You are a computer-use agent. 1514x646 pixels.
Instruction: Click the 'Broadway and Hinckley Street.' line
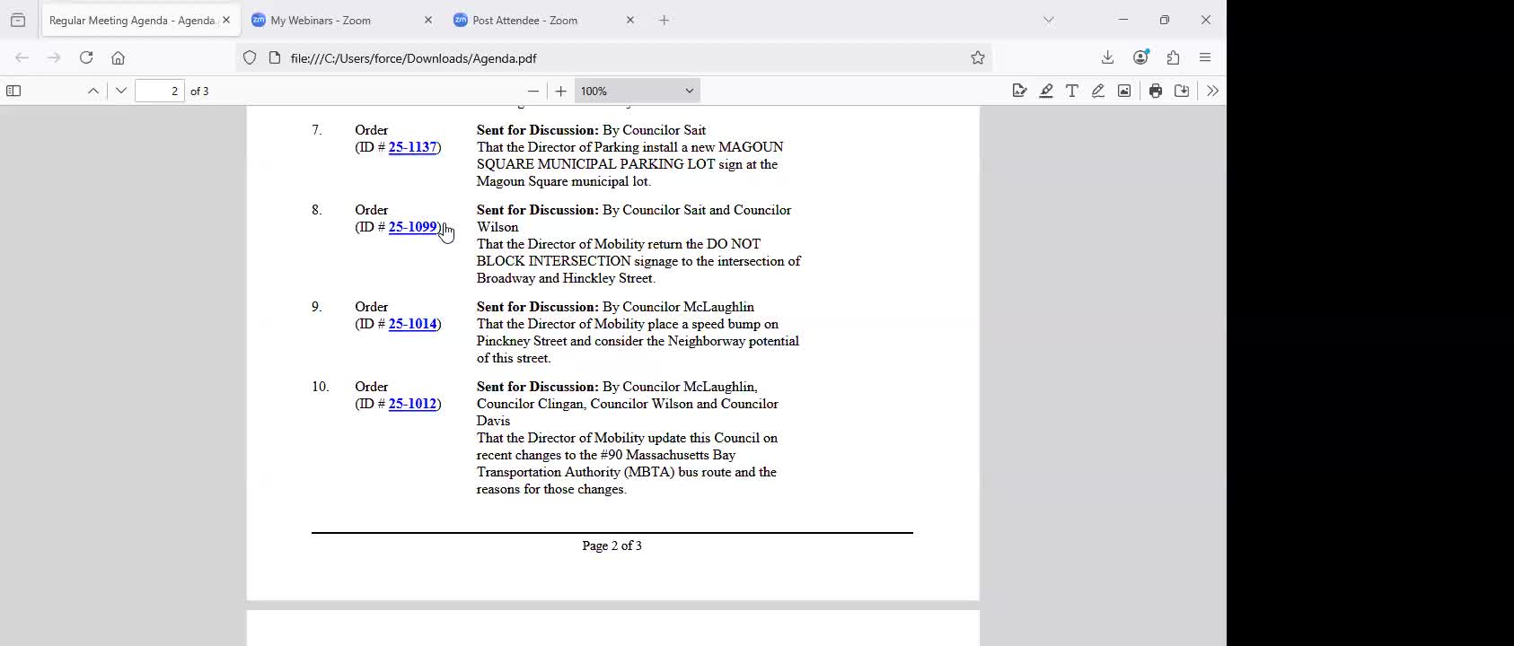point(566,278)
